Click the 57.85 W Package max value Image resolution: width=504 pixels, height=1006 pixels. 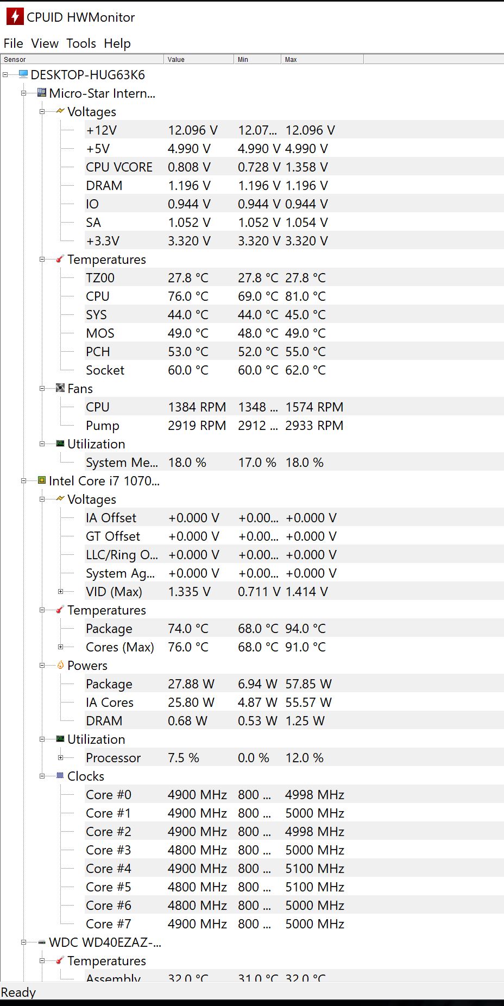[308, 684]
